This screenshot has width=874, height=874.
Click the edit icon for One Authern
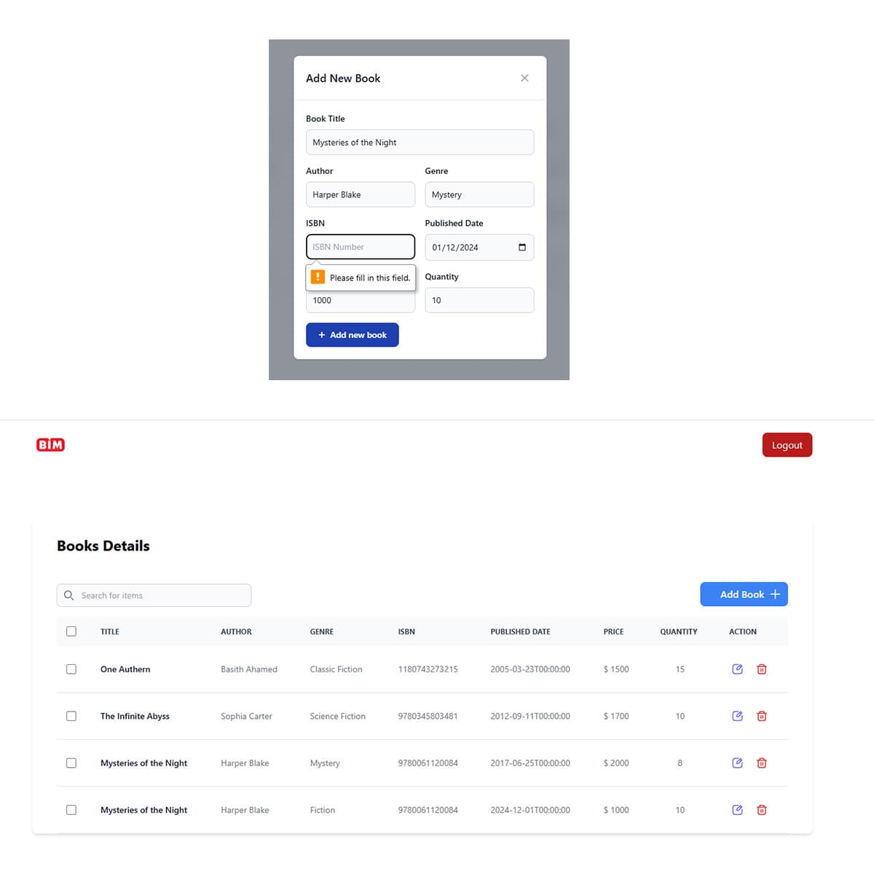[736, 669]
